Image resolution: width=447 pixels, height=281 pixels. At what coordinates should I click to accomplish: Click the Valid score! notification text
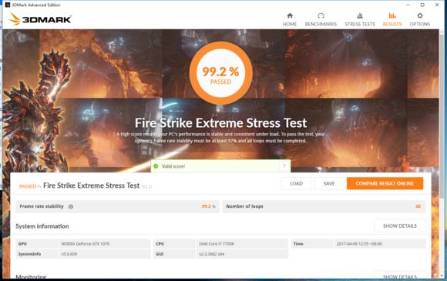pyautogui.click(x=173, y=166)
